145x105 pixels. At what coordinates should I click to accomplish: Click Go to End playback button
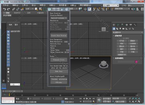(94, 98)
